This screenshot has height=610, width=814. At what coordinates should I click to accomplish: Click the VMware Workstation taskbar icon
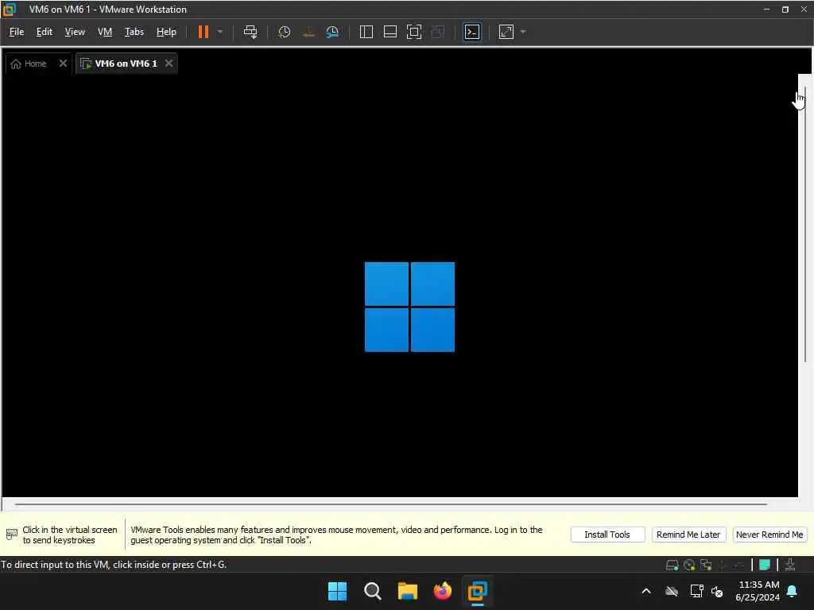click(477, 591)
